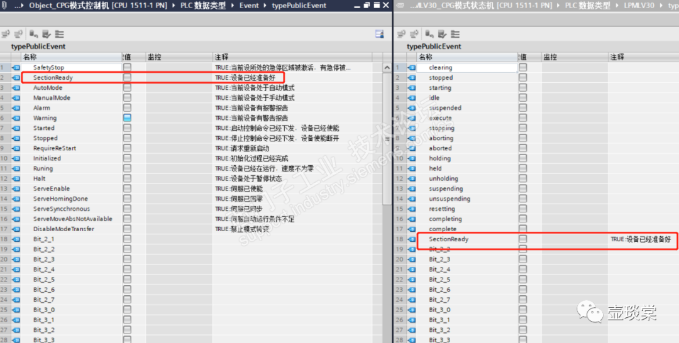Image resolution: width=679 pixels, height=343 pixels.
Task: Click LPMLV30 in the right window breadcrumb
Action: (x=639, y=6)
